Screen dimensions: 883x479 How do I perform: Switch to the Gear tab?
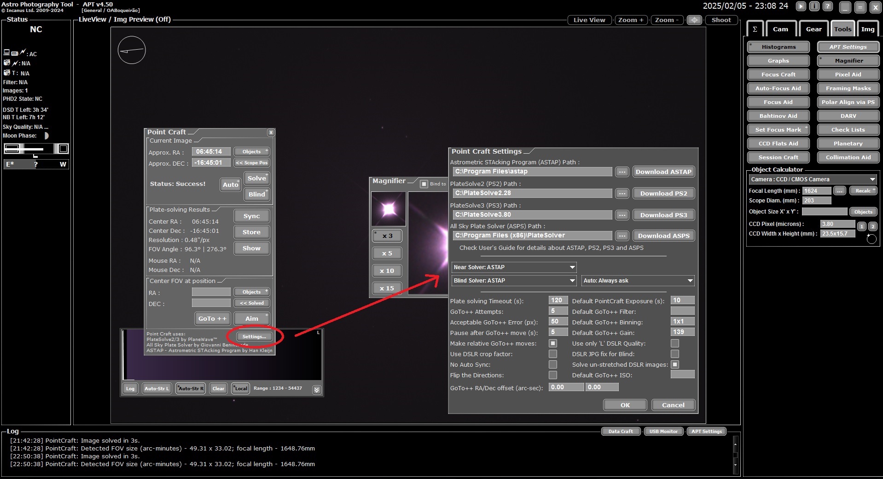tap(813, 29)
